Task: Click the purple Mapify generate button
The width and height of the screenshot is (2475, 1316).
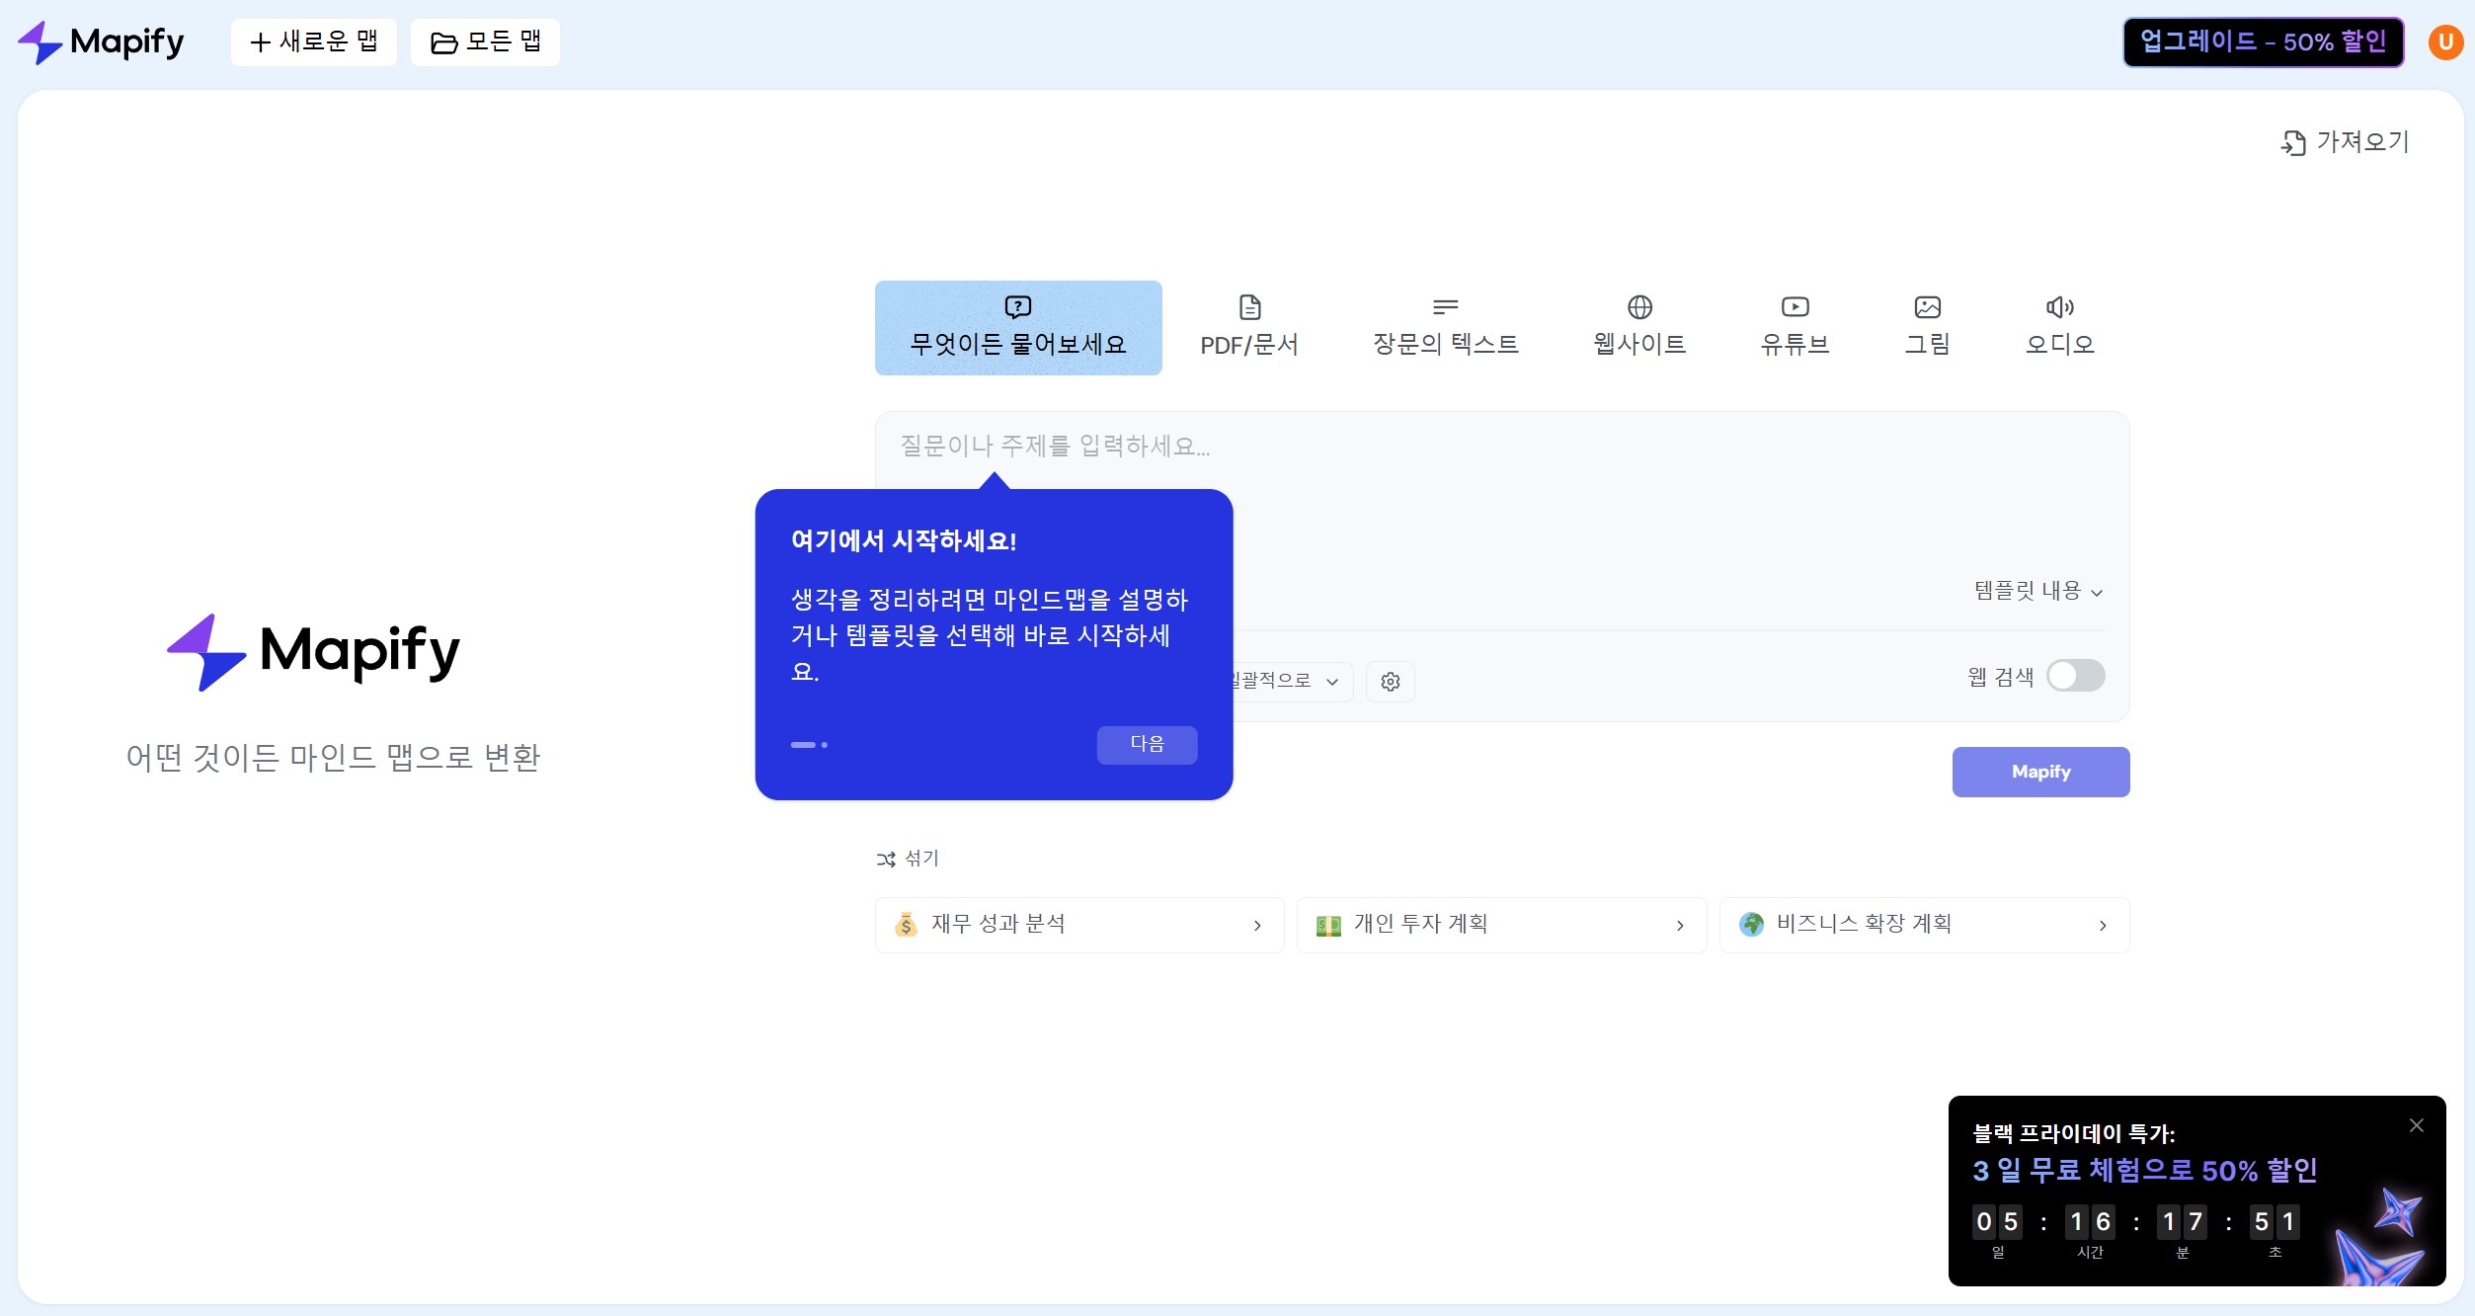Action: [2039, 773]
